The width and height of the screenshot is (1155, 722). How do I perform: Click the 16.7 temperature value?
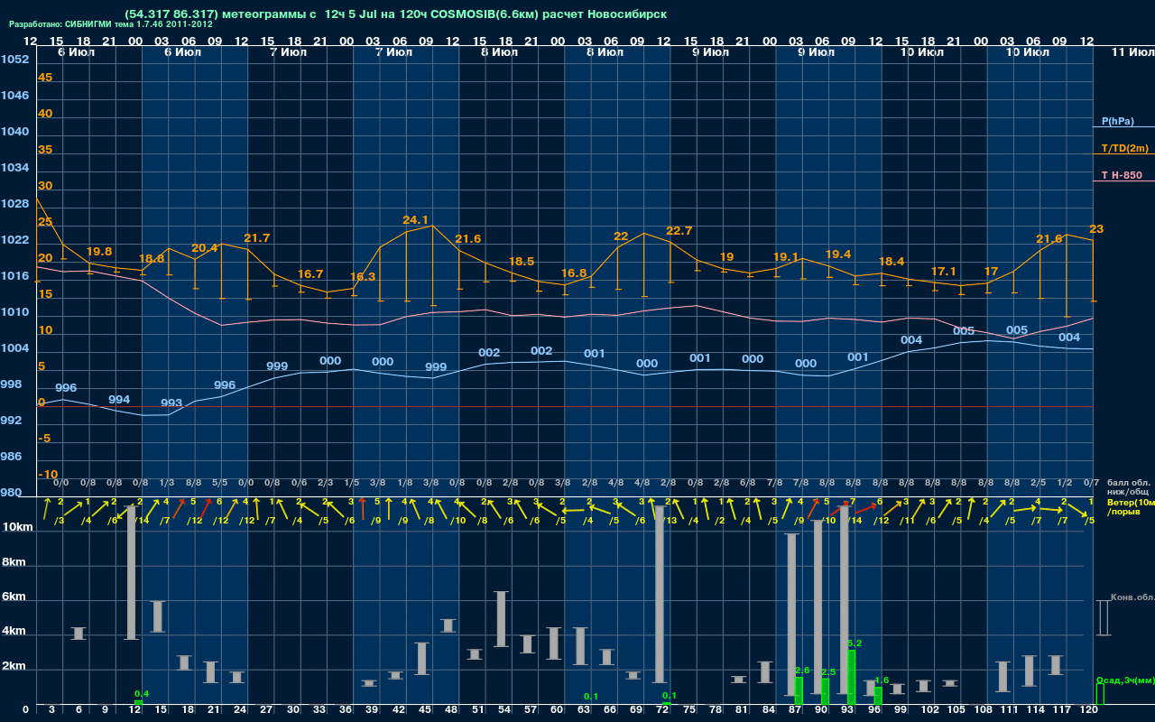pyautogui.click(x=310, y=273)
